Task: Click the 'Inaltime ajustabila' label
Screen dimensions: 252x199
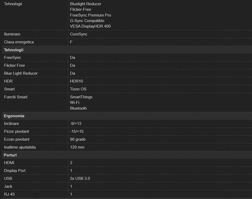Action: point(20,147)
